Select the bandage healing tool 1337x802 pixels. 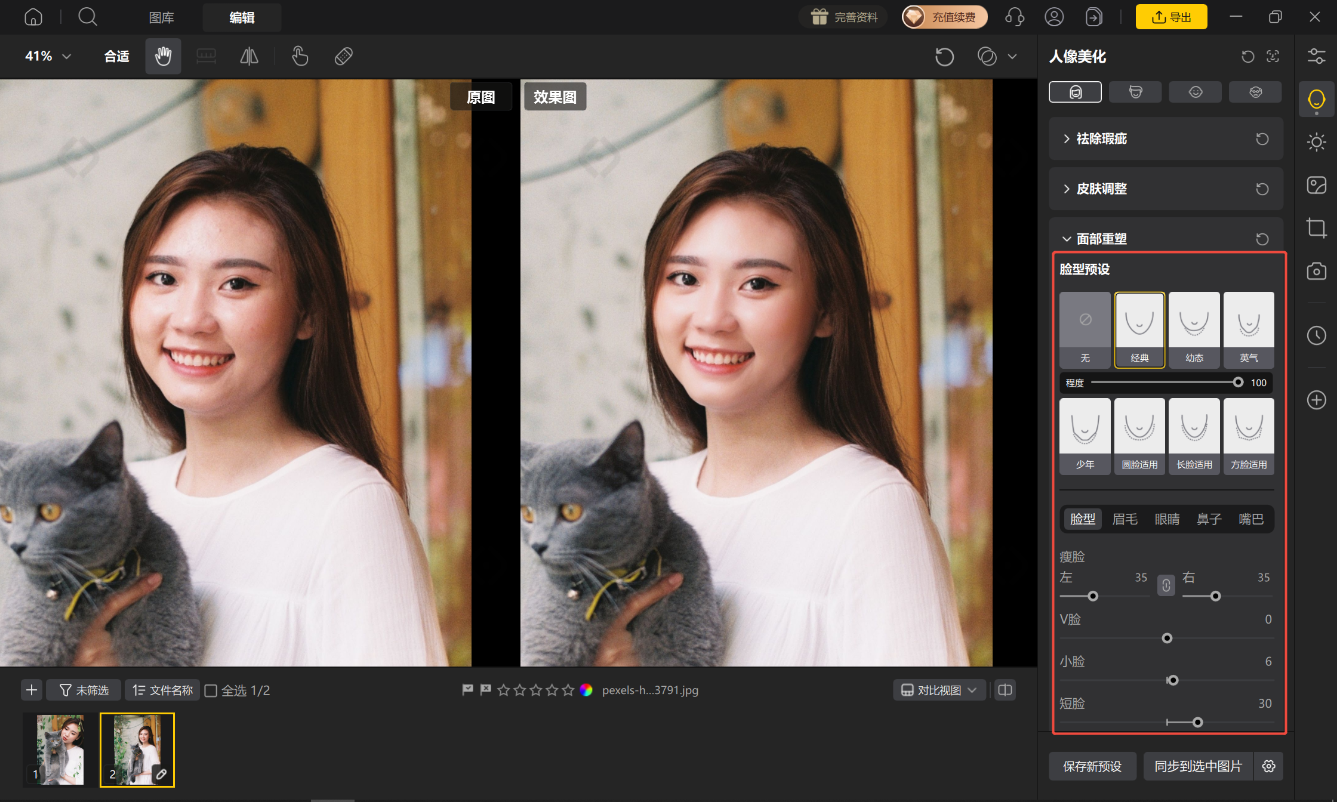pos(343,56)
